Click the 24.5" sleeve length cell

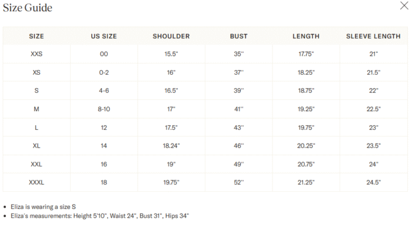(x=373, y=182)
